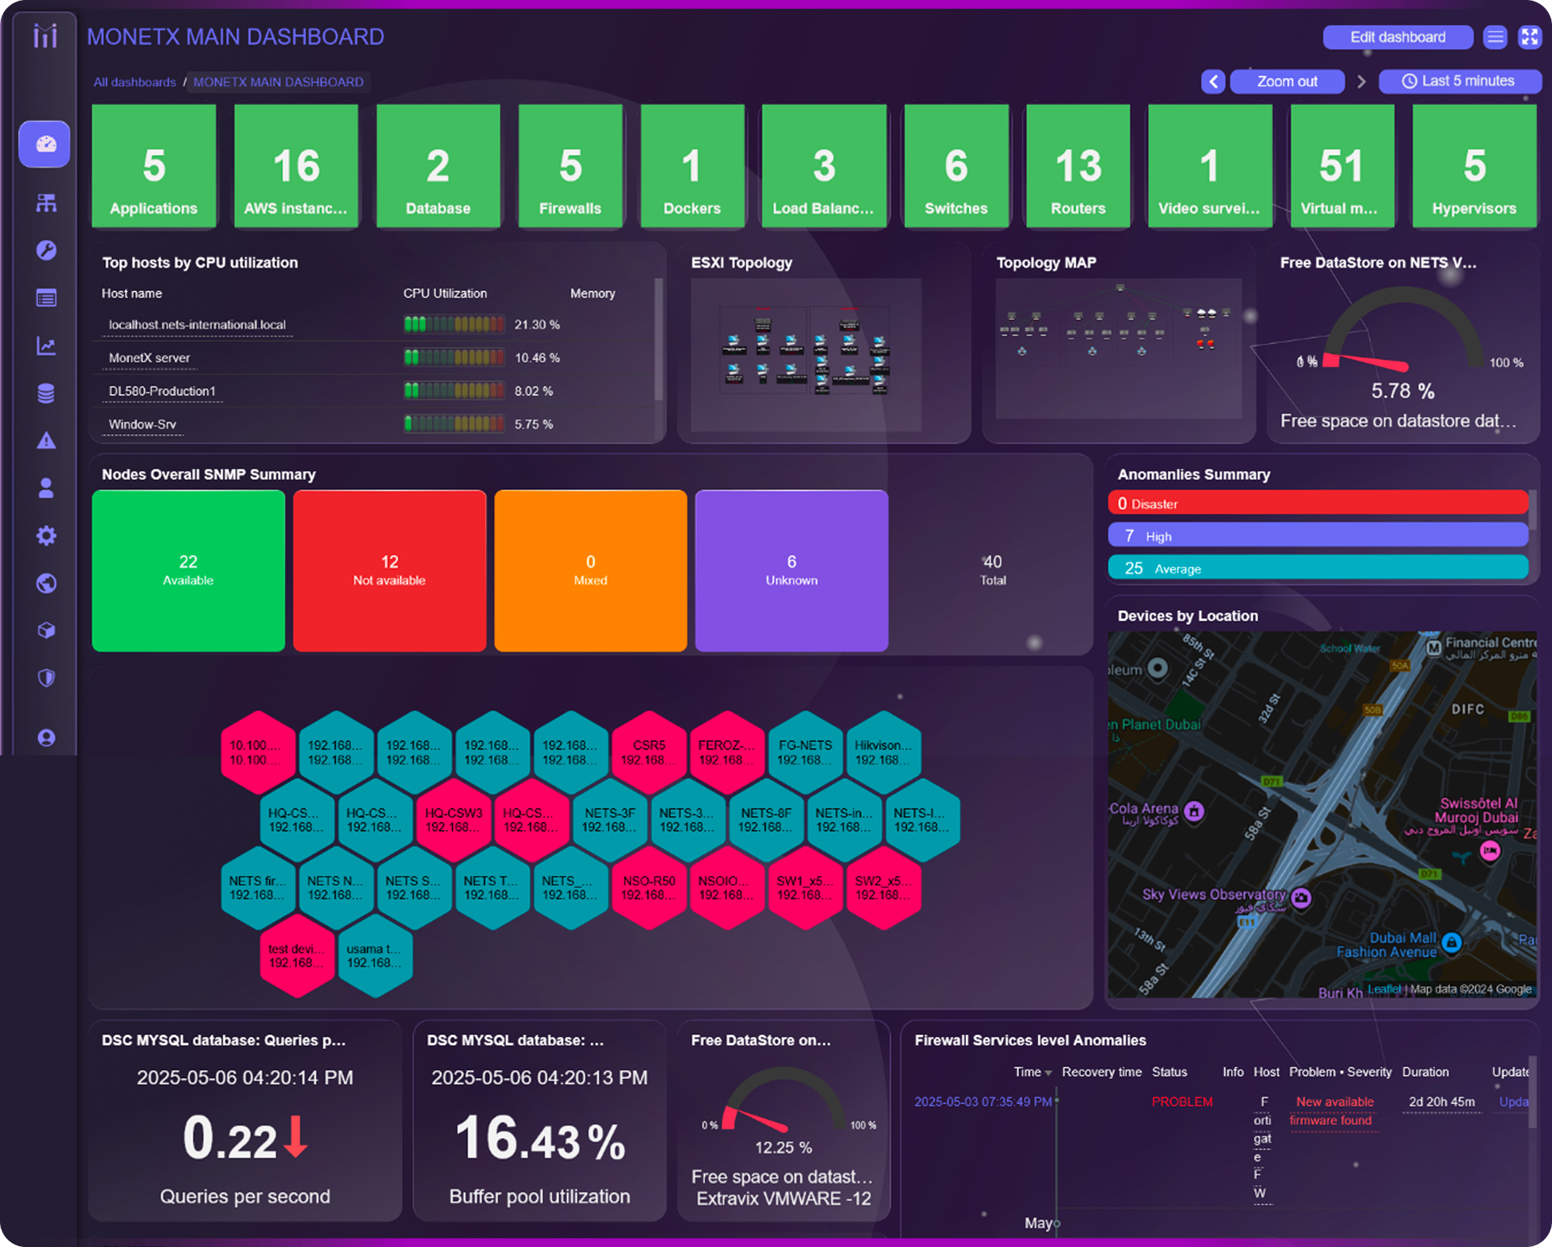
Task: Click the 7 High anomalies bar
Action: [1318, 536]
